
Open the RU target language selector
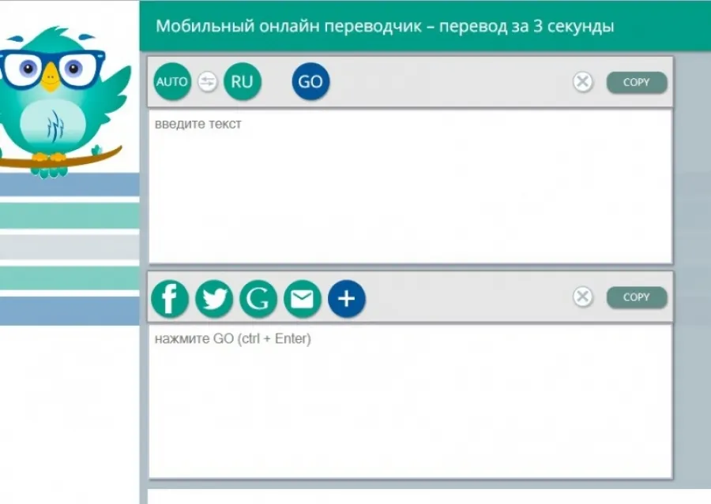click(x=243, y=81)
